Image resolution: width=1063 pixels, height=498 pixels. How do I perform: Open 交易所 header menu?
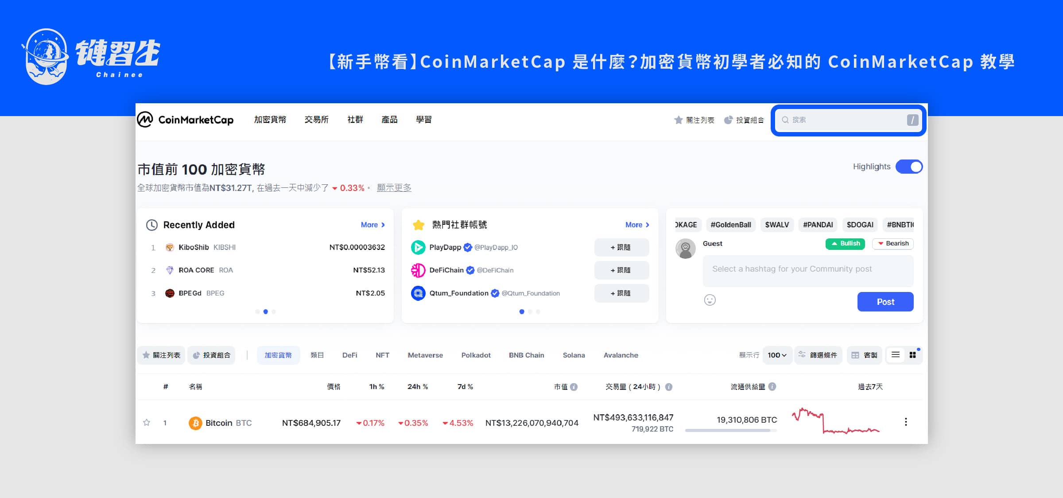317,120
